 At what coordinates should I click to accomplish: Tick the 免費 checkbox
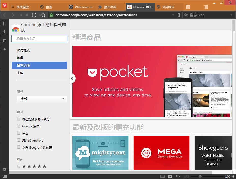pos(19,133)
